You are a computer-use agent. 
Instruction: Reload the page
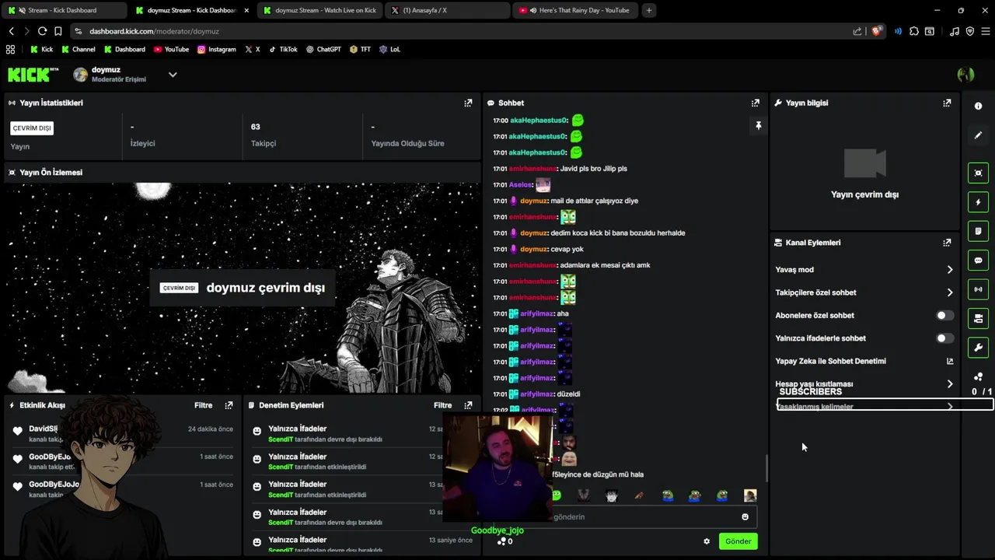pos(42,31)
